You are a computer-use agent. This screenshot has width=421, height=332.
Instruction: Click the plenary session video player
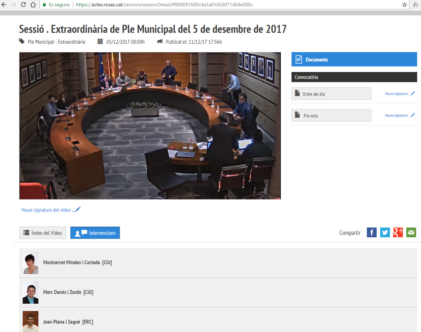(150, 126)
